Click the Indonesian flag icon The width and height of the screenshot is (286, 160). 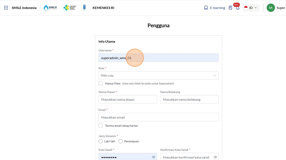[246, 8]
